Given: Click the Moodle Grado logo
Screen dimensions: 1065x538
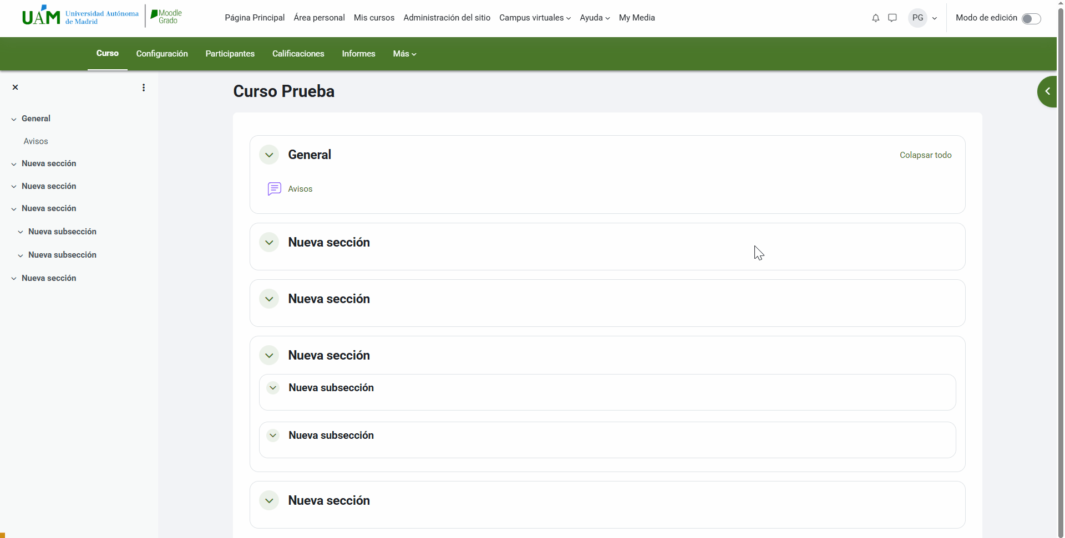Looking at the screenshot, I should [166, 17].
